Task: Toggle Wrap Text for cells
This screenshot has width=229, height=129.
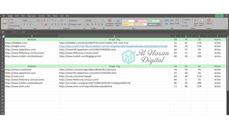Action: pyautogui.click(x=72, y=20)
